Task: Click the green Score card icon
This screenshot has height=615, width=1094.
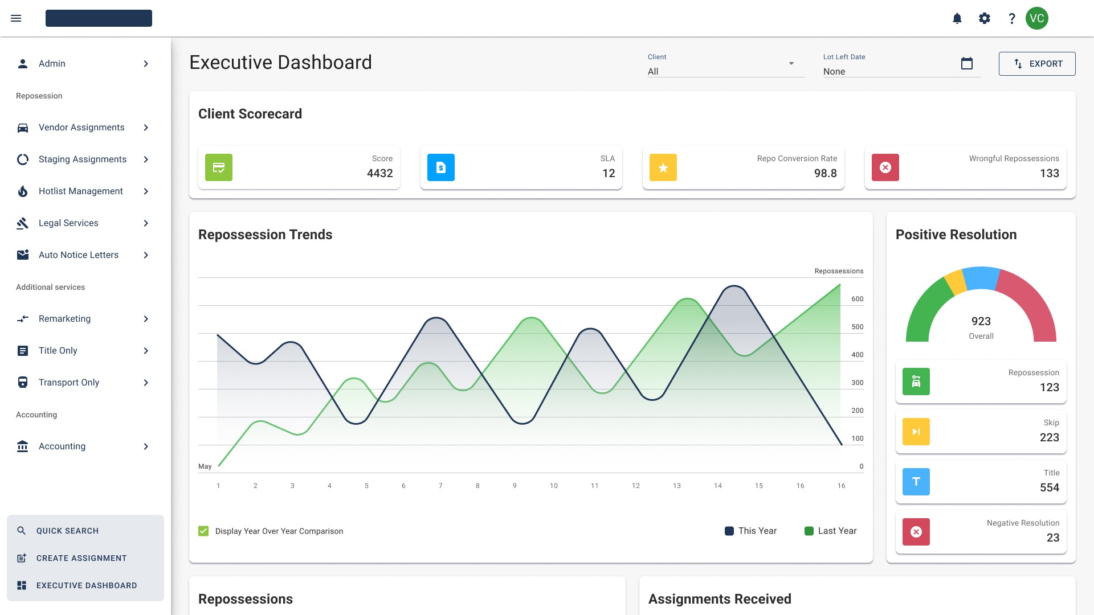Action: tap(219, 167)
